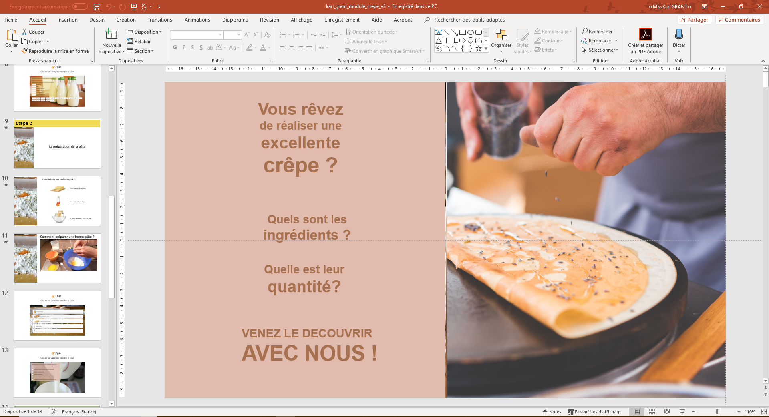
Task: Toggle bold formatting G button
Action: (x=175, y=48)
